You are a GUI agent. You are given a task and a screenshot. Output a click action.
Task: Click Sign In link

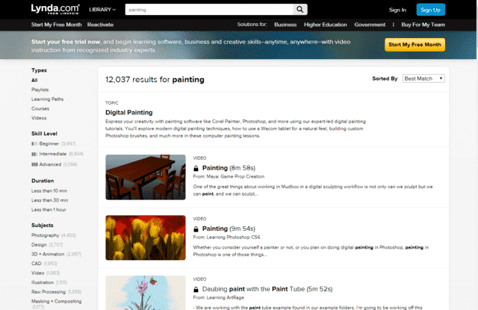coord(397,10)
